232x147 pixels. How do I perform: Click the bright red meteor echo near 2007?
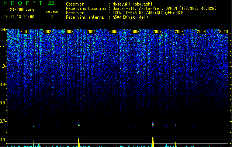(x=153, y=125)
